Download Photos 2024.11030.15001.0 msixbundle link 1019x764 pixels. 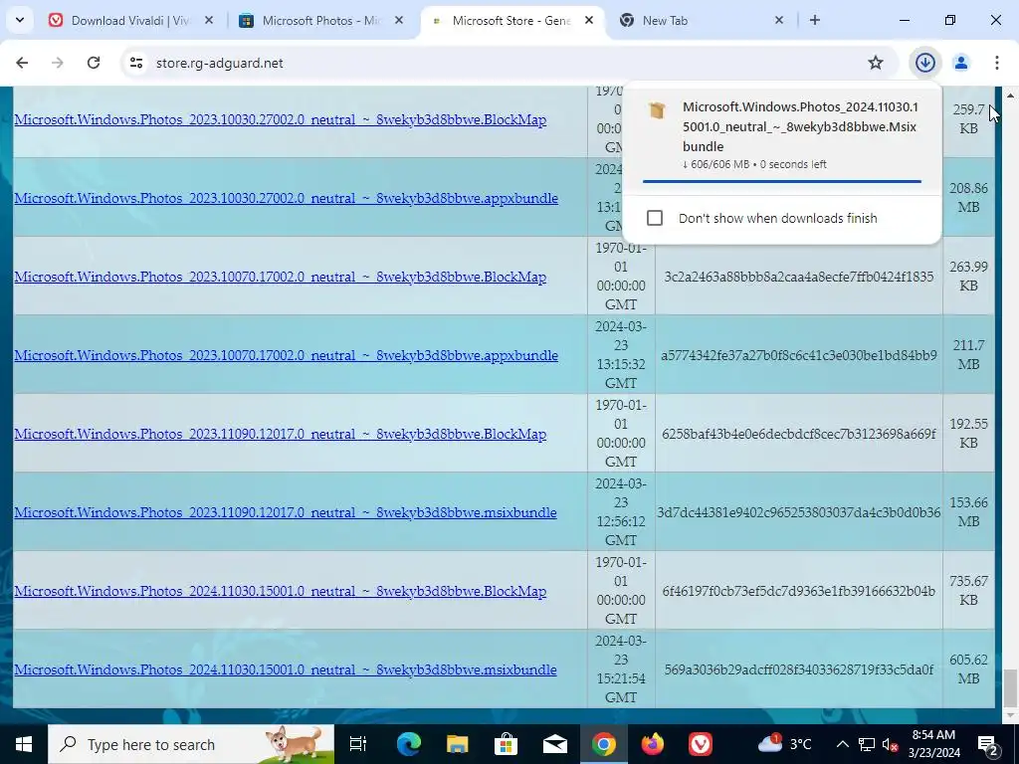click(x=286, y=669)
